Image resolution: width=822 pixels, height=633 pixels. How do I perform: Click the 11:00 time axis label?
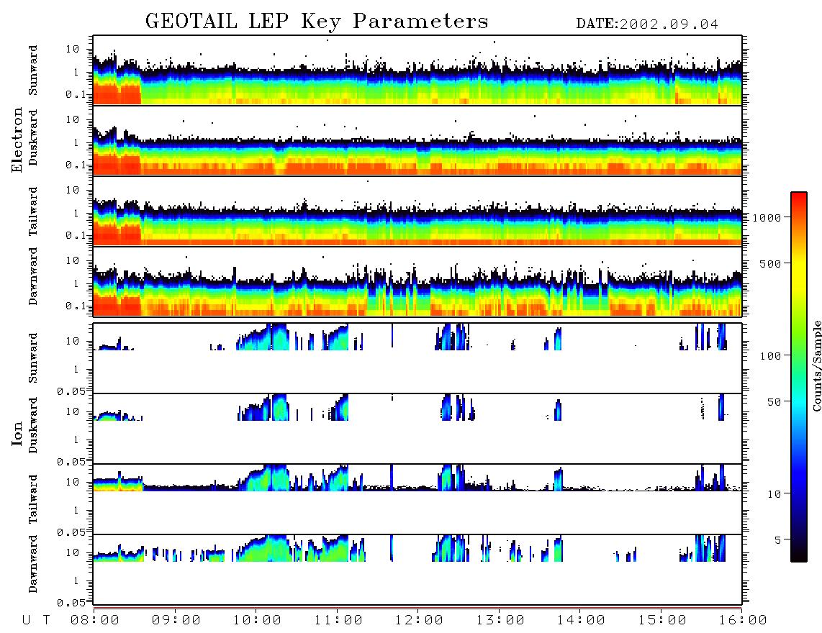tap(338, 620)
